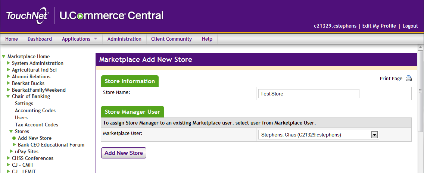The height and width of the screenshot is (173, 424).
Task: Click the page vertical scrollbar thumb
Action: 421,91
